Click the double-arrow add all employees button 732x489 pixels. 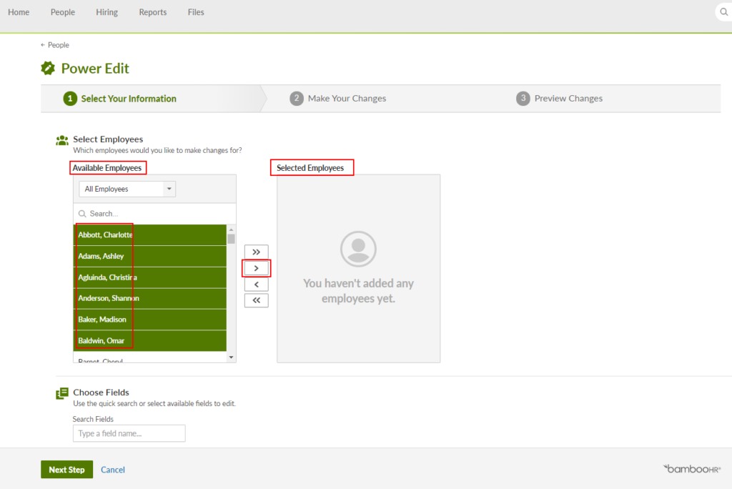coord(256,252)
